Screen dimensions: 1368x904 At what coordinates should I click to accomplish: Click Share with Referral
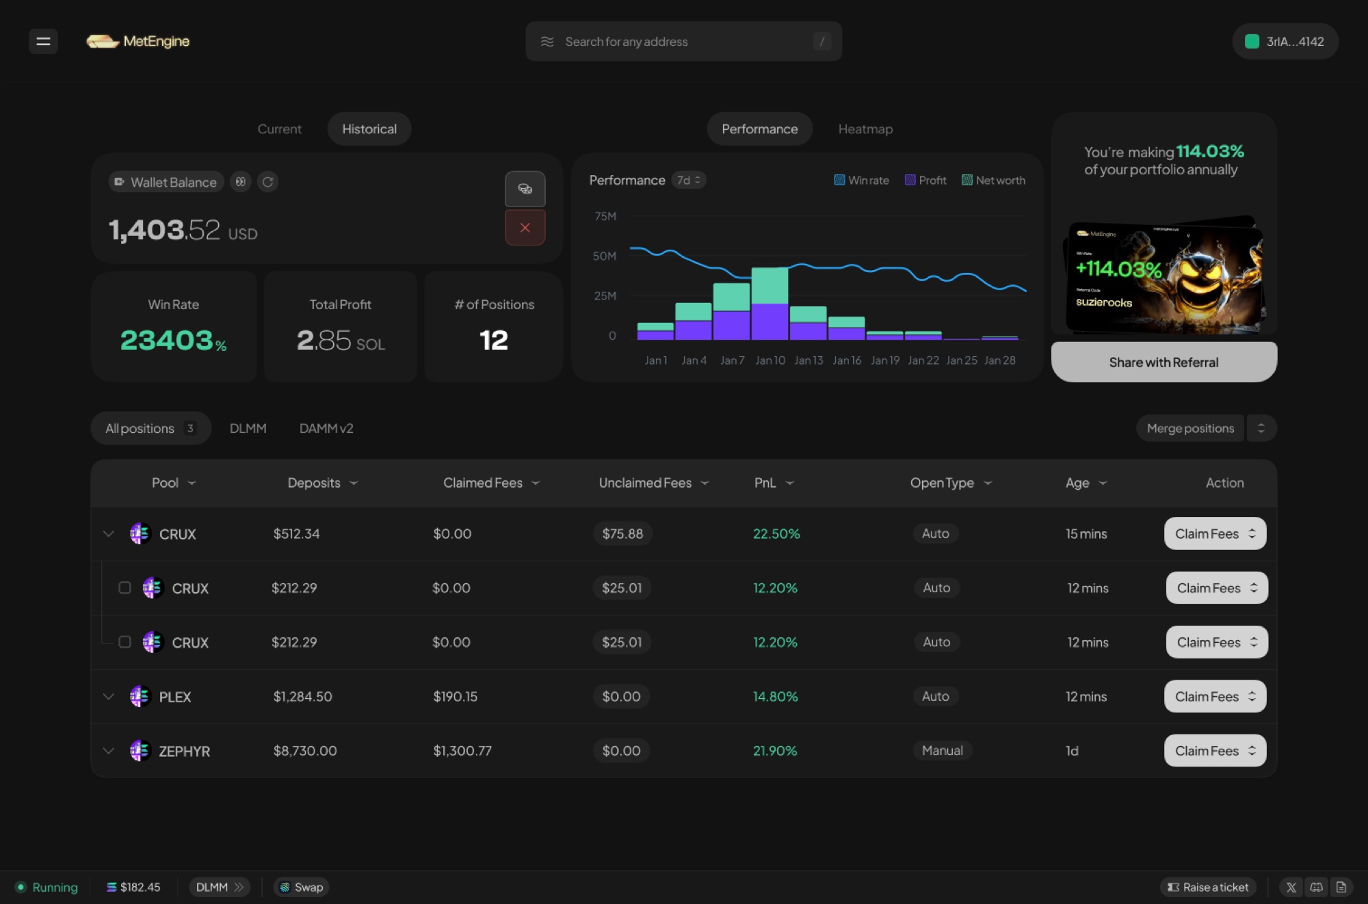click(1163, 362)
